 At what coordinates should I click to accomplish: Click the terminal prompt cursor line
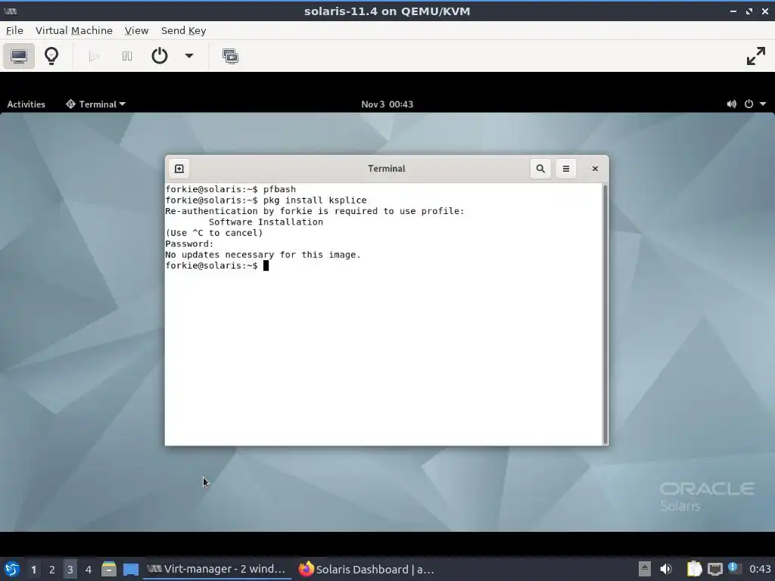click(217, 266)
